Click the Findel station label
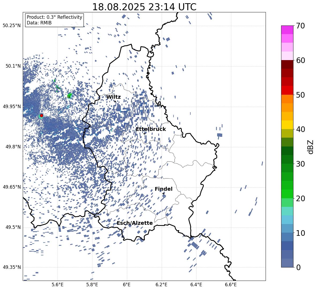The image size is (317, 290). click(x=164, y=189)
